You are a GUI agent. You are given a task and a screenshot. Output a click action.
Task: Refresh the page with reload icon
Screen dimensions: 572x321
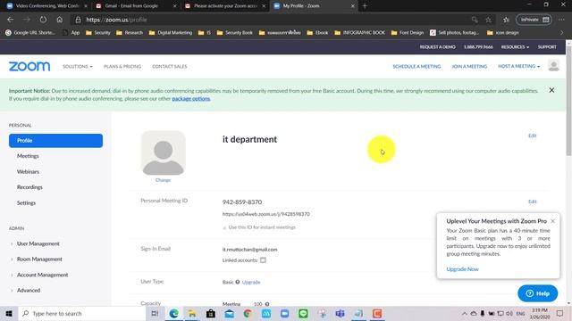pyautogui.click(x=43, y=20)
